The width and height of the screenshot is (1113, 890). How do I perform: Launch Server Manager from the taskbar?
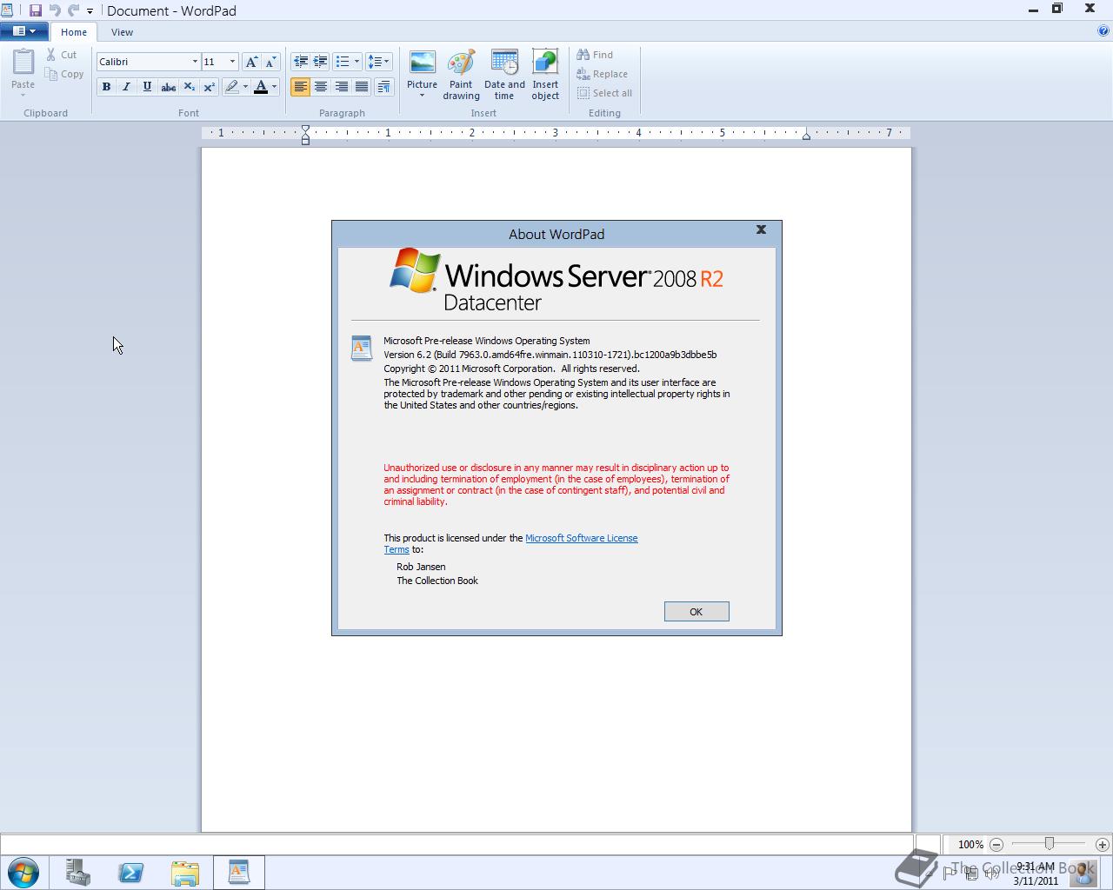click(78, 872)
